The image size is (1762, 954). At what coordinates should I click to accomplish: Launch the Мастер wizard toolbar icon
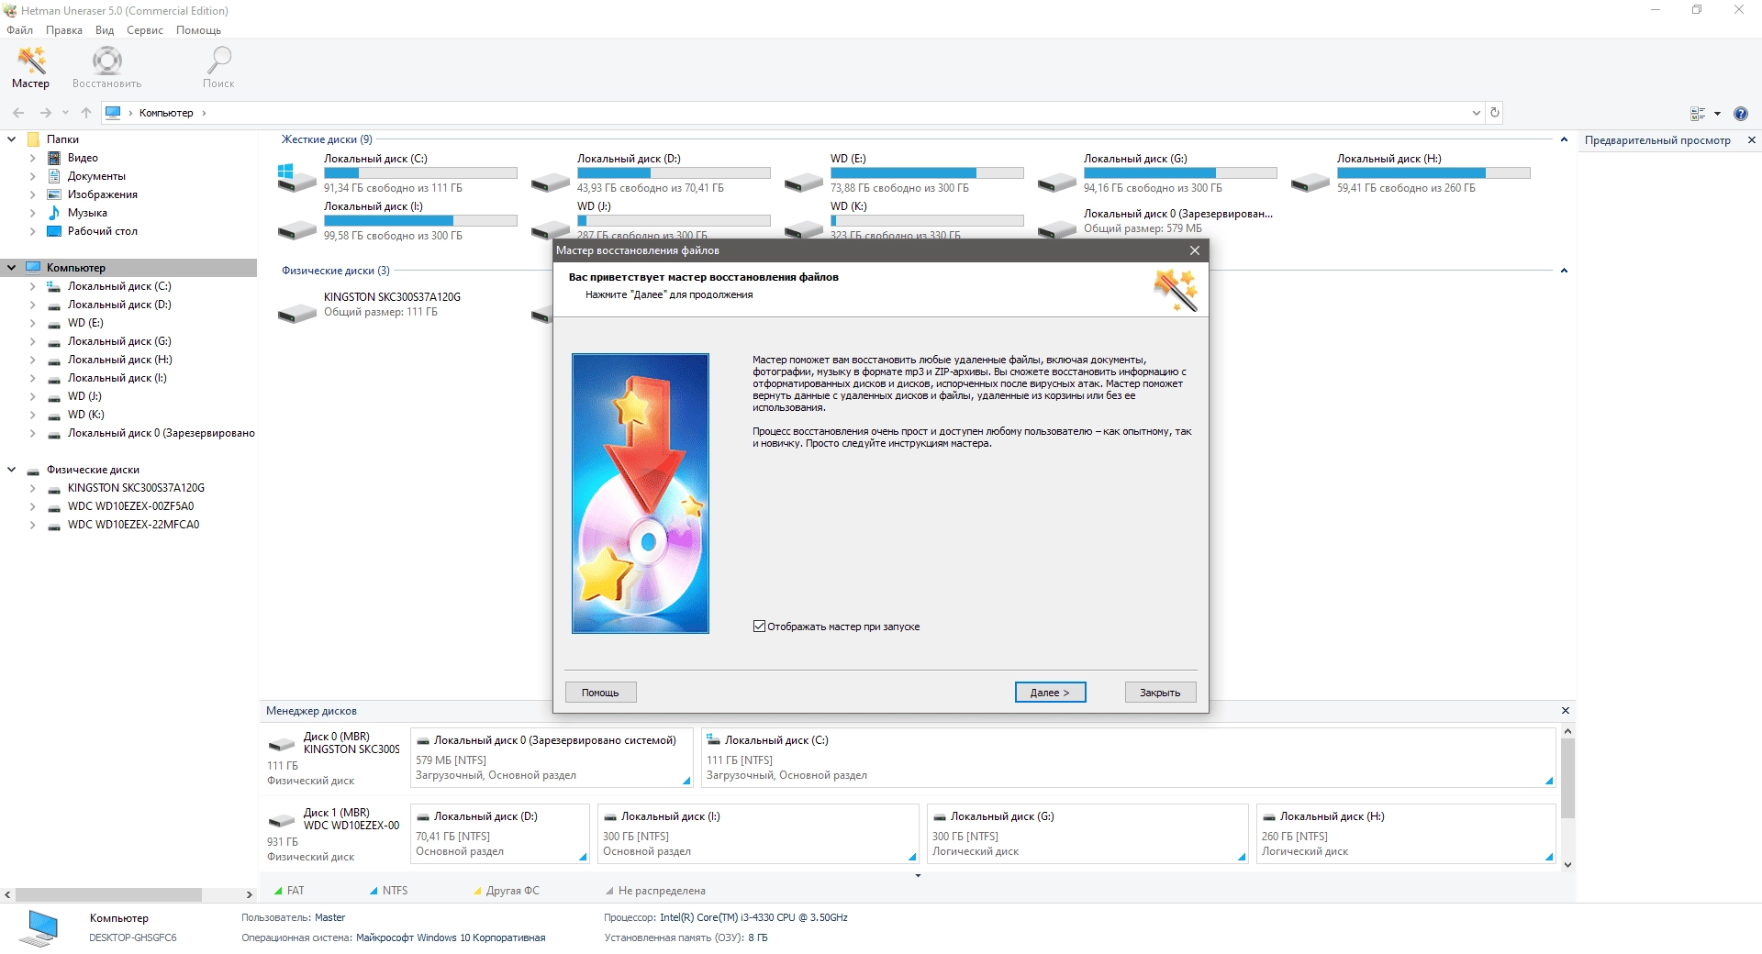tap(30, 68)
